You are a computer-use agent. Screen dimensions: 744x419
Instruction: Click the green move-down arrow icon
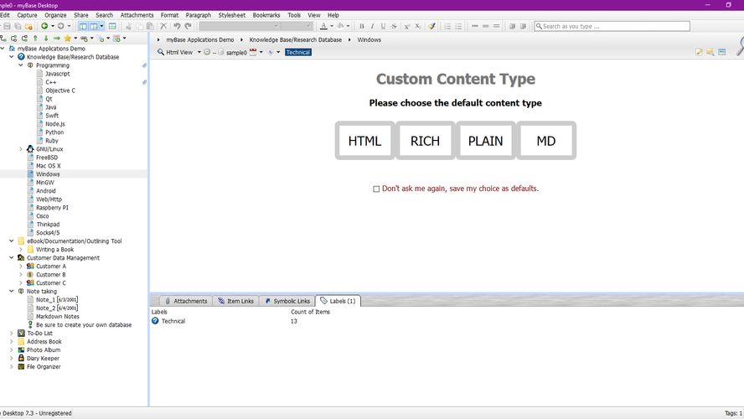point(45,39)
